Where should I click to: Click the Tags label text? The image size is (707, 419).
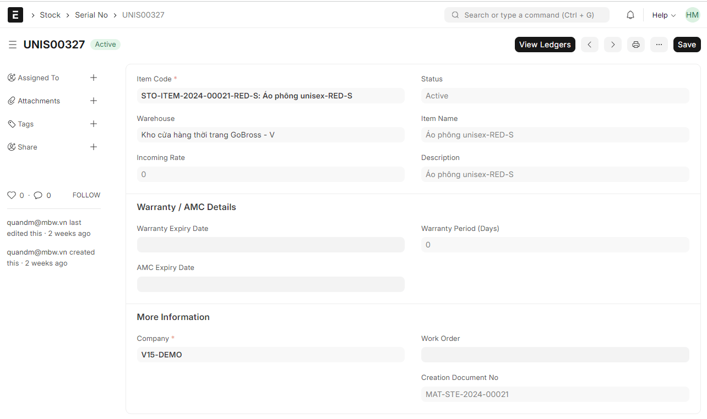pos(25,124)
